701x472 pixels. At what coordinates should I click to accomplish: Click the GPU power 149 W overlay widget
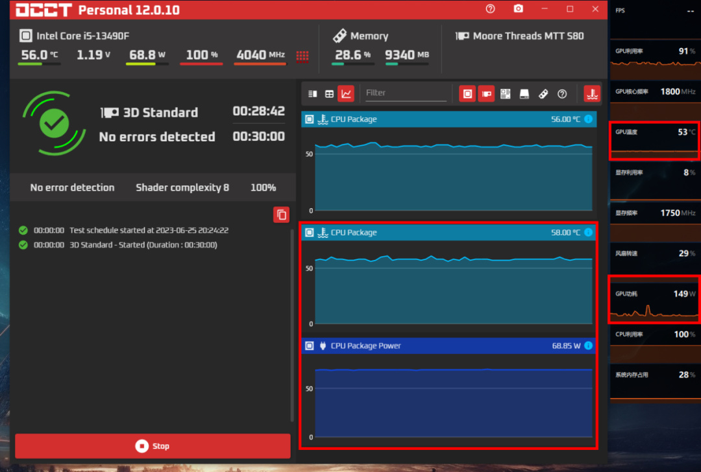pos(655,299)
